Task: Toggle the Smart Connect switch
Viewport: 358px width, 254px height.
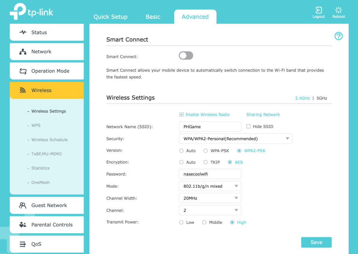Action: click(x=186, y=56)
